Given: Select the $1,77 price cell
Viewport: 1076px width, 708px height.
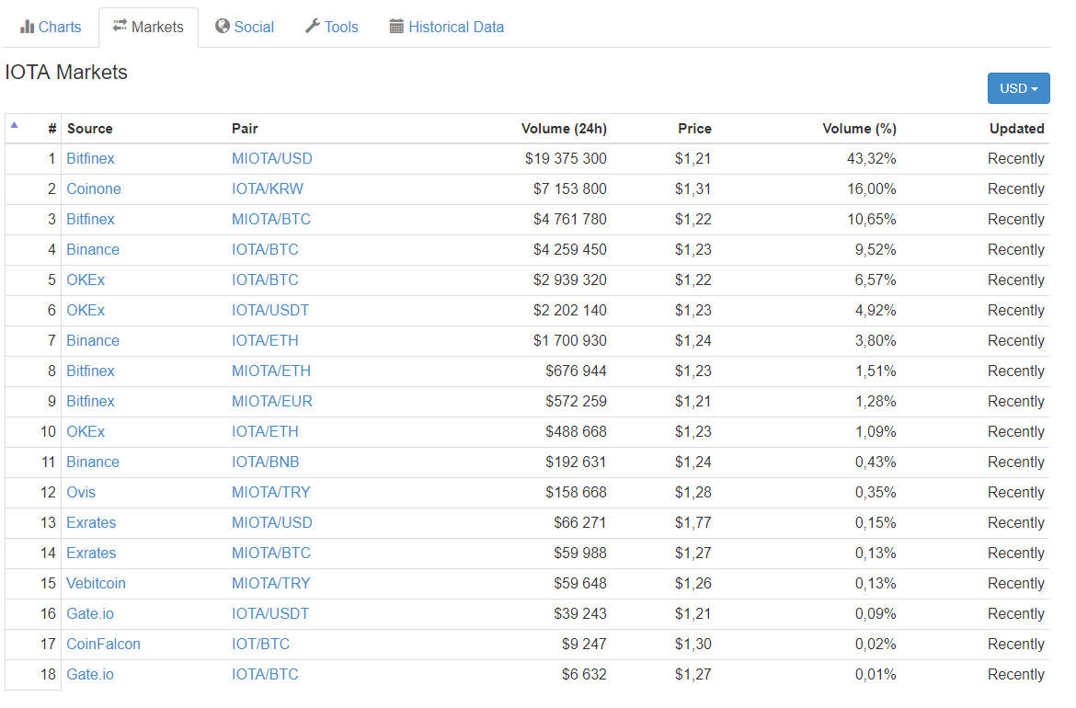Looking at the screenshot, I should click(x=693, y=523).
